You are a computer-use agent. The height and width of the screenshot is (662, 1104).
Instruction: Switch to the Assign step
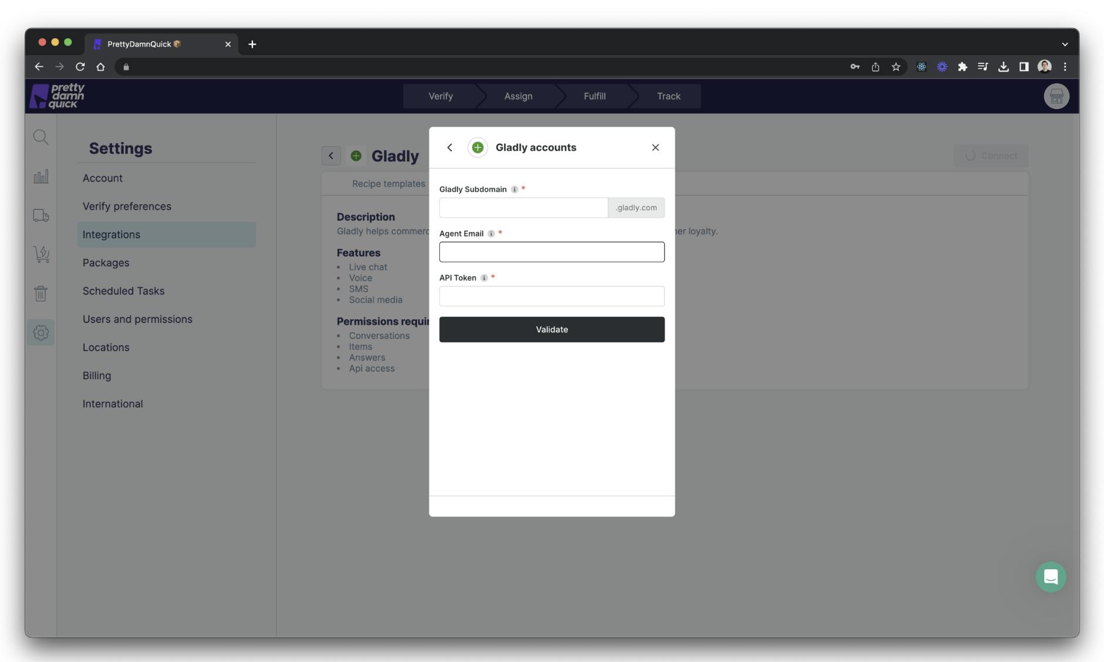519,96
